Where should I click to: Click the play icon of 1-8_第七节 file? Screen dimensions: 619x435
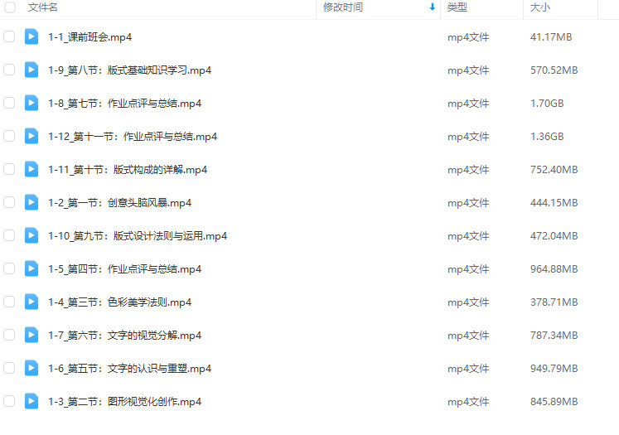coord(31,103)
